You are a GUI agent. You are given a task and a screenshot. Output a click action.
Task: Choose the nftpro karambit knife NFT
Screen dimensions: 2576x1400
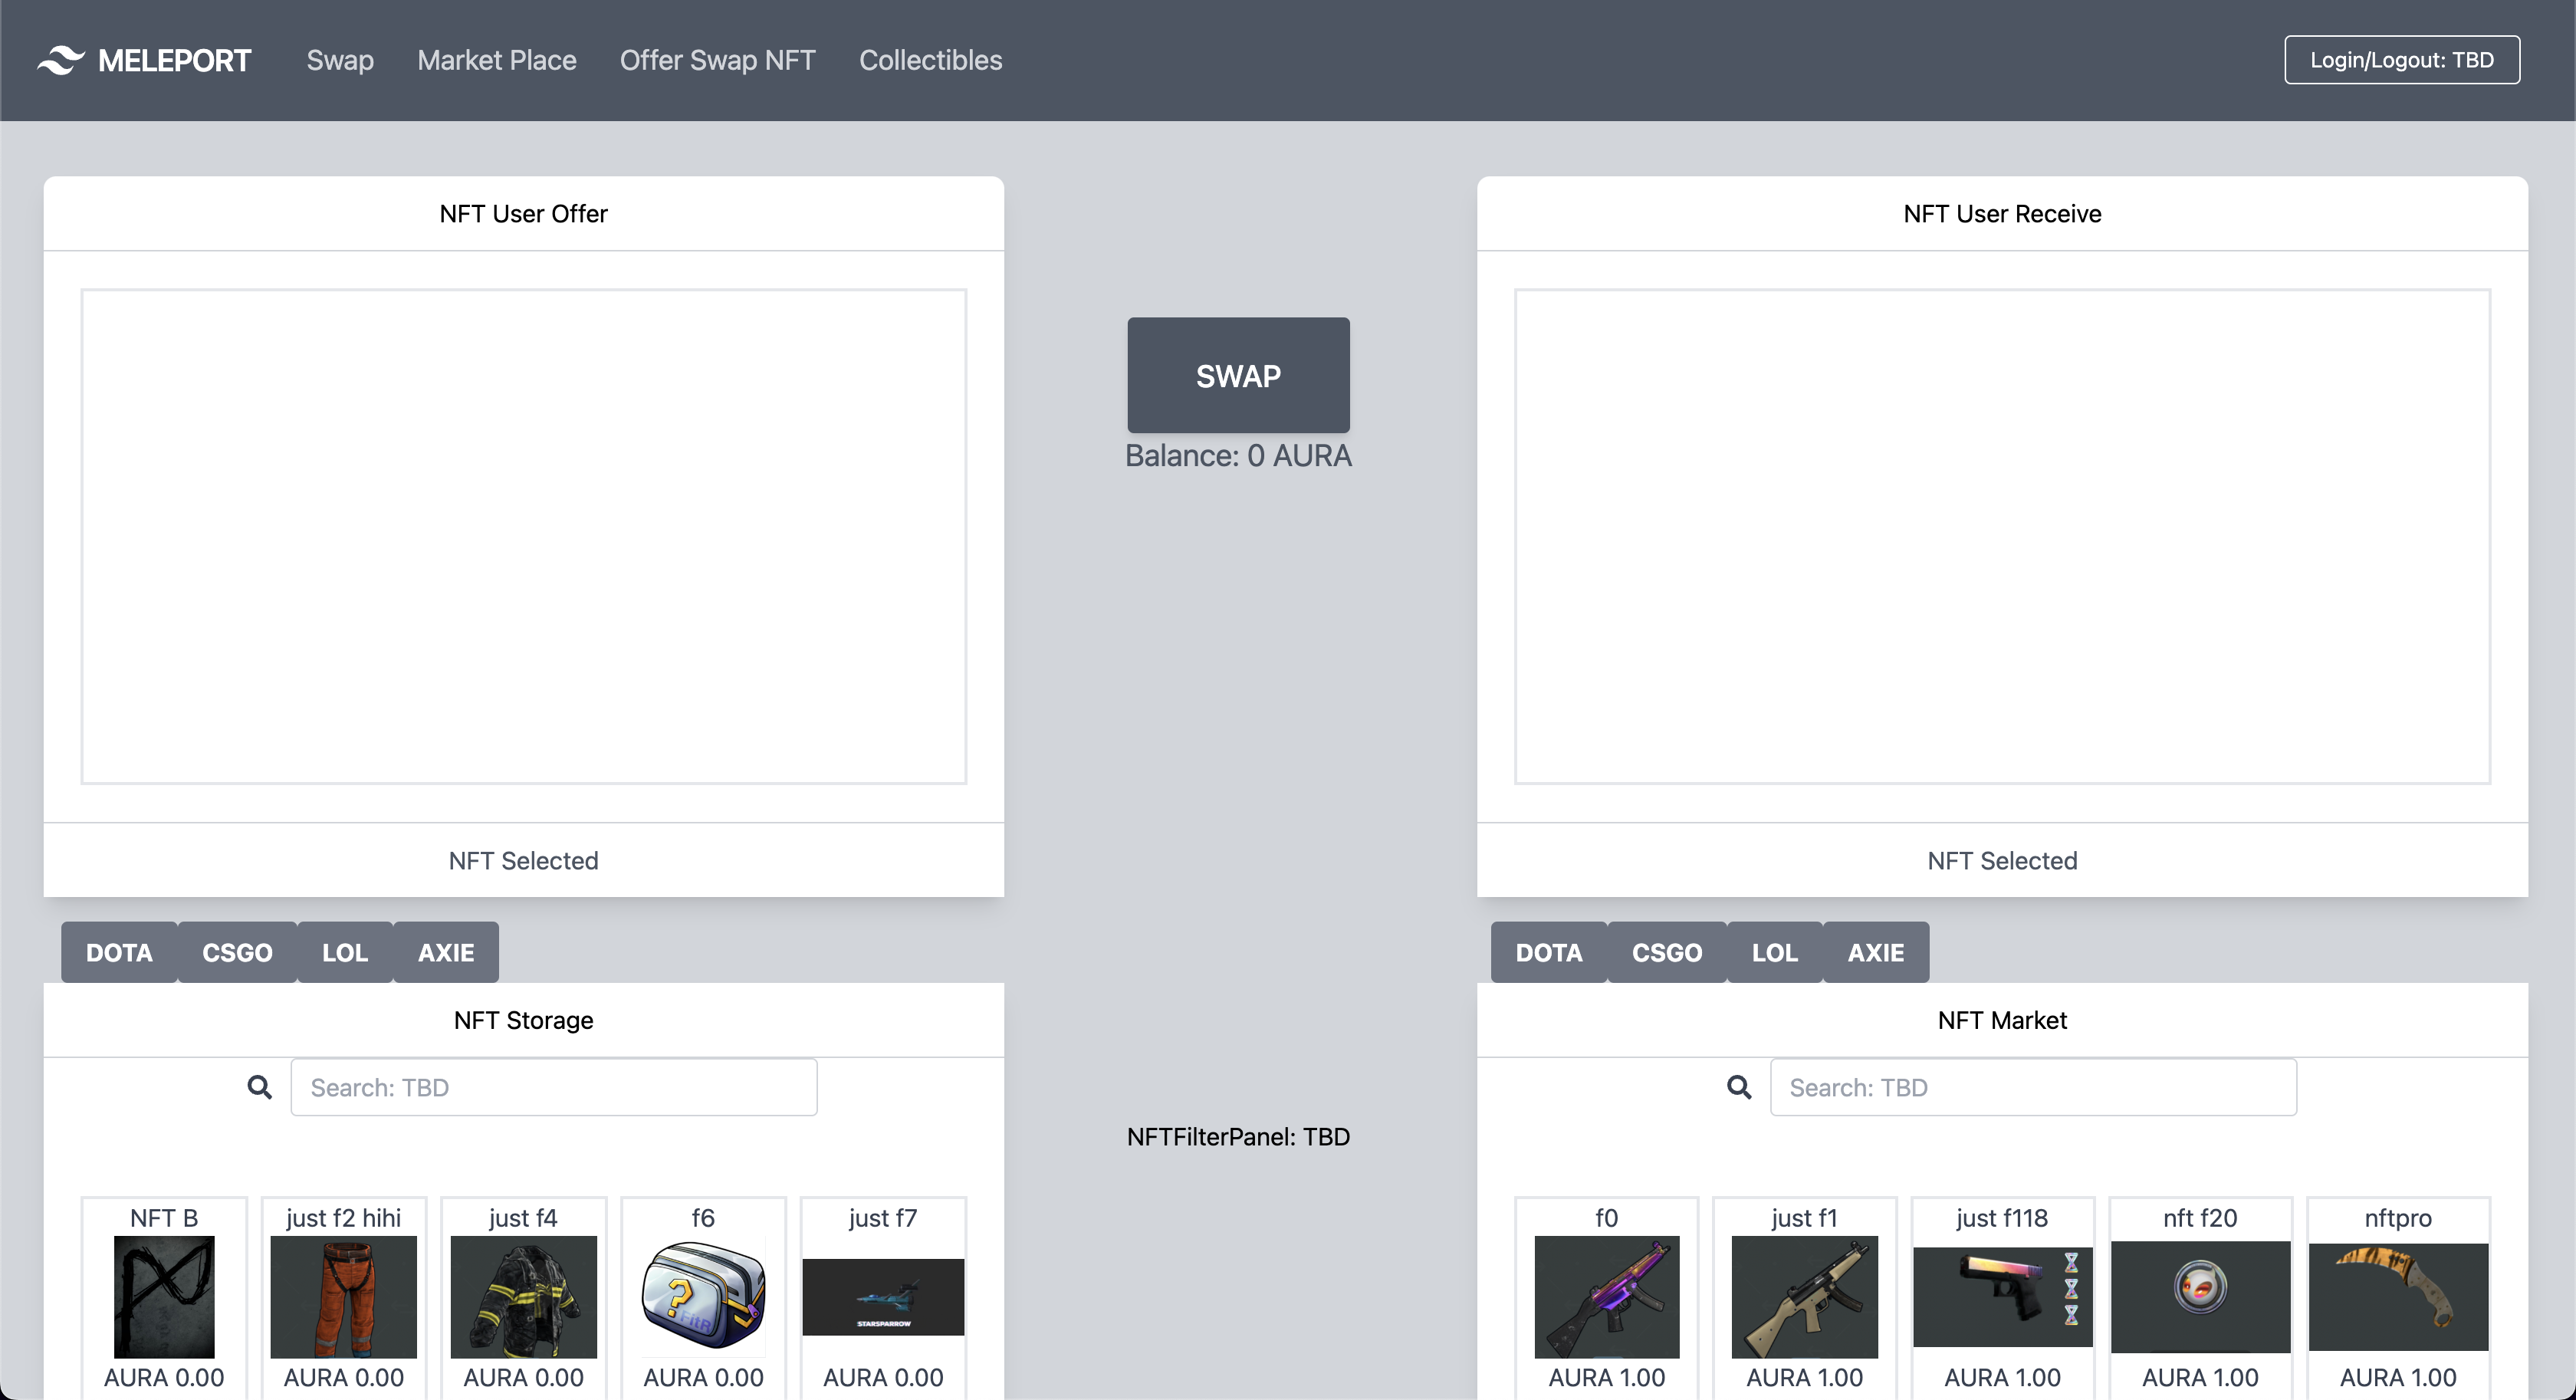2398,1296
